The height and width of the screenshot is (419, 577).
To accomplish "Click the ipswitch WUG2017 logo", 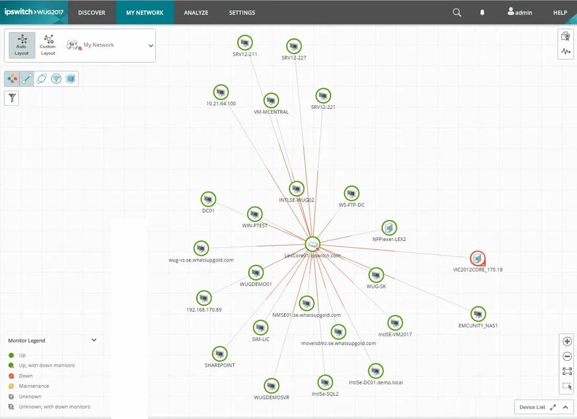I will tap(34, 12).
